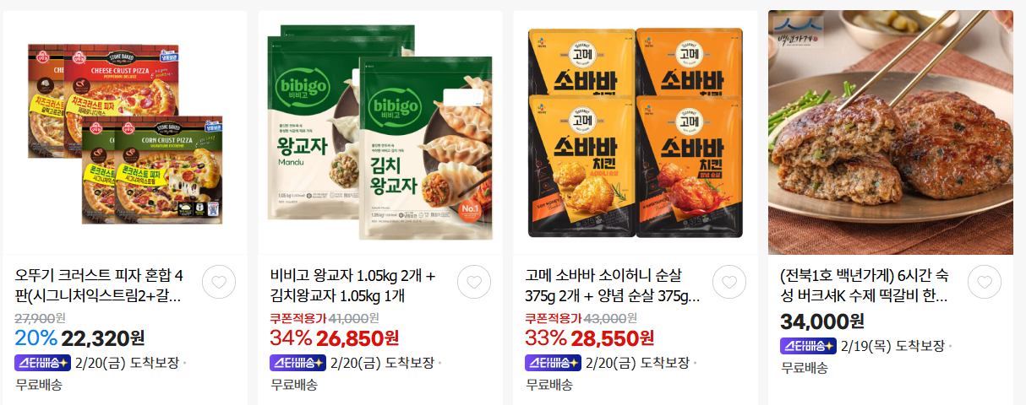The width and height of the screenshot is (1026, 405).
Task: Click star delivery badge under tteokgalbi
Action: pyautogui.click(x=808, y=346)
